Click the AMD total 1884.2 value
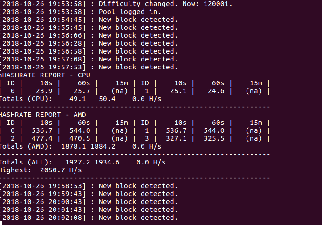 point(103,146)
